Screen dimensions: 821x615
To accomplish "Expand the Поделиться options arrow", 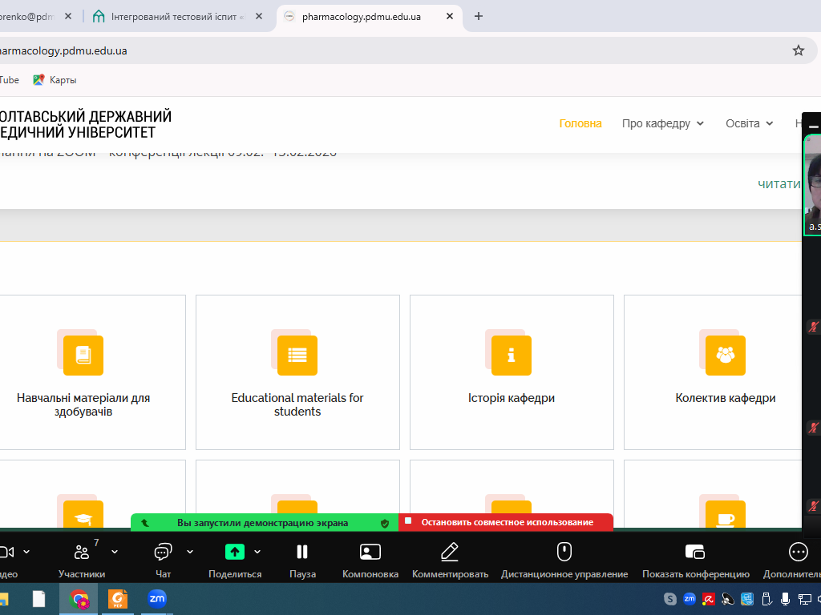I will tap(257, 552).
